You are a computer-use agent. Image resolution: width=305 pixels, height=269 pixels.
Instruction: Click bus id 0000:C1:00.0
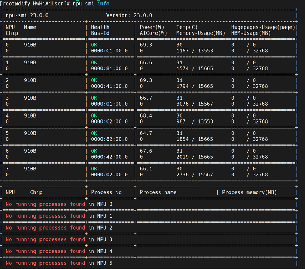coord(109,51)
